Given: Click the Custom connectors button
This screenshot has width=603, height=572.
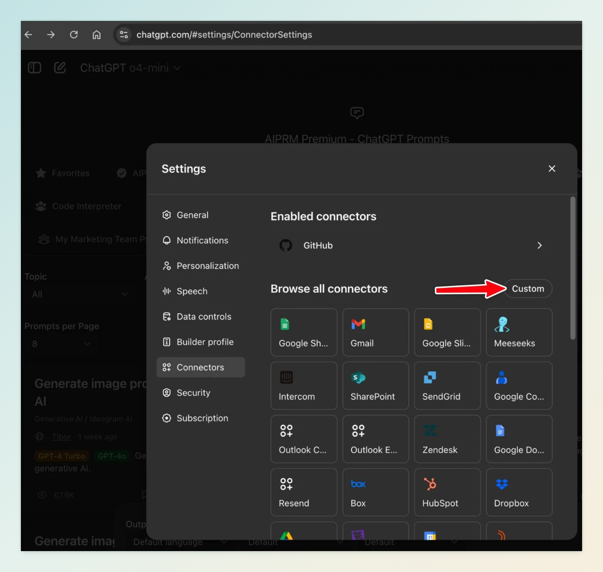Looking at the screenshot, I should [528, 289].
